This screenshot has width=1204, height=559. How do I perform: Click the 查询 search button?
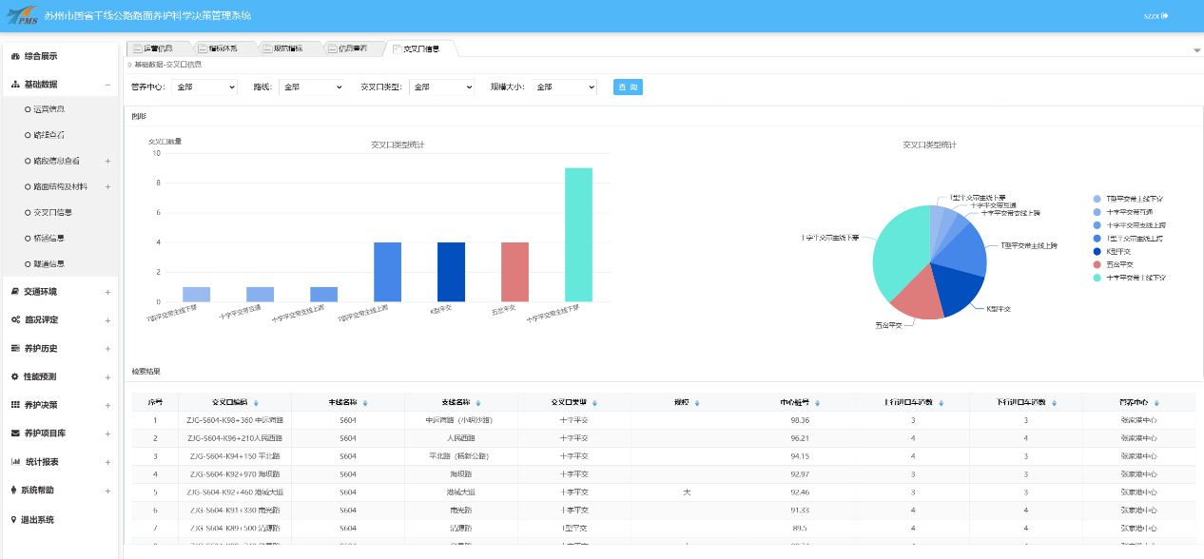628,87
